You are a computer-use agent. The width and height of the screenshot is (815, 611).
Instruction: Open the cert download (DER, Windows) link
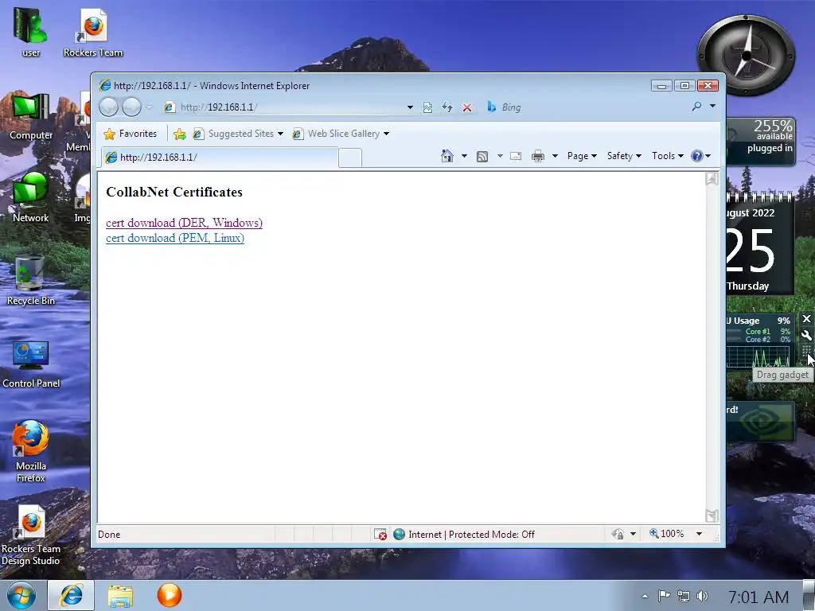click(184, 223)
